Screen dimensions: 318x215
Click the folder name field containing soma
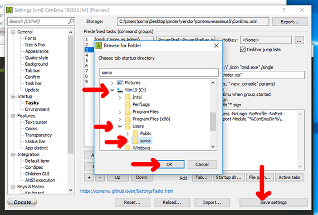point(159,72)
